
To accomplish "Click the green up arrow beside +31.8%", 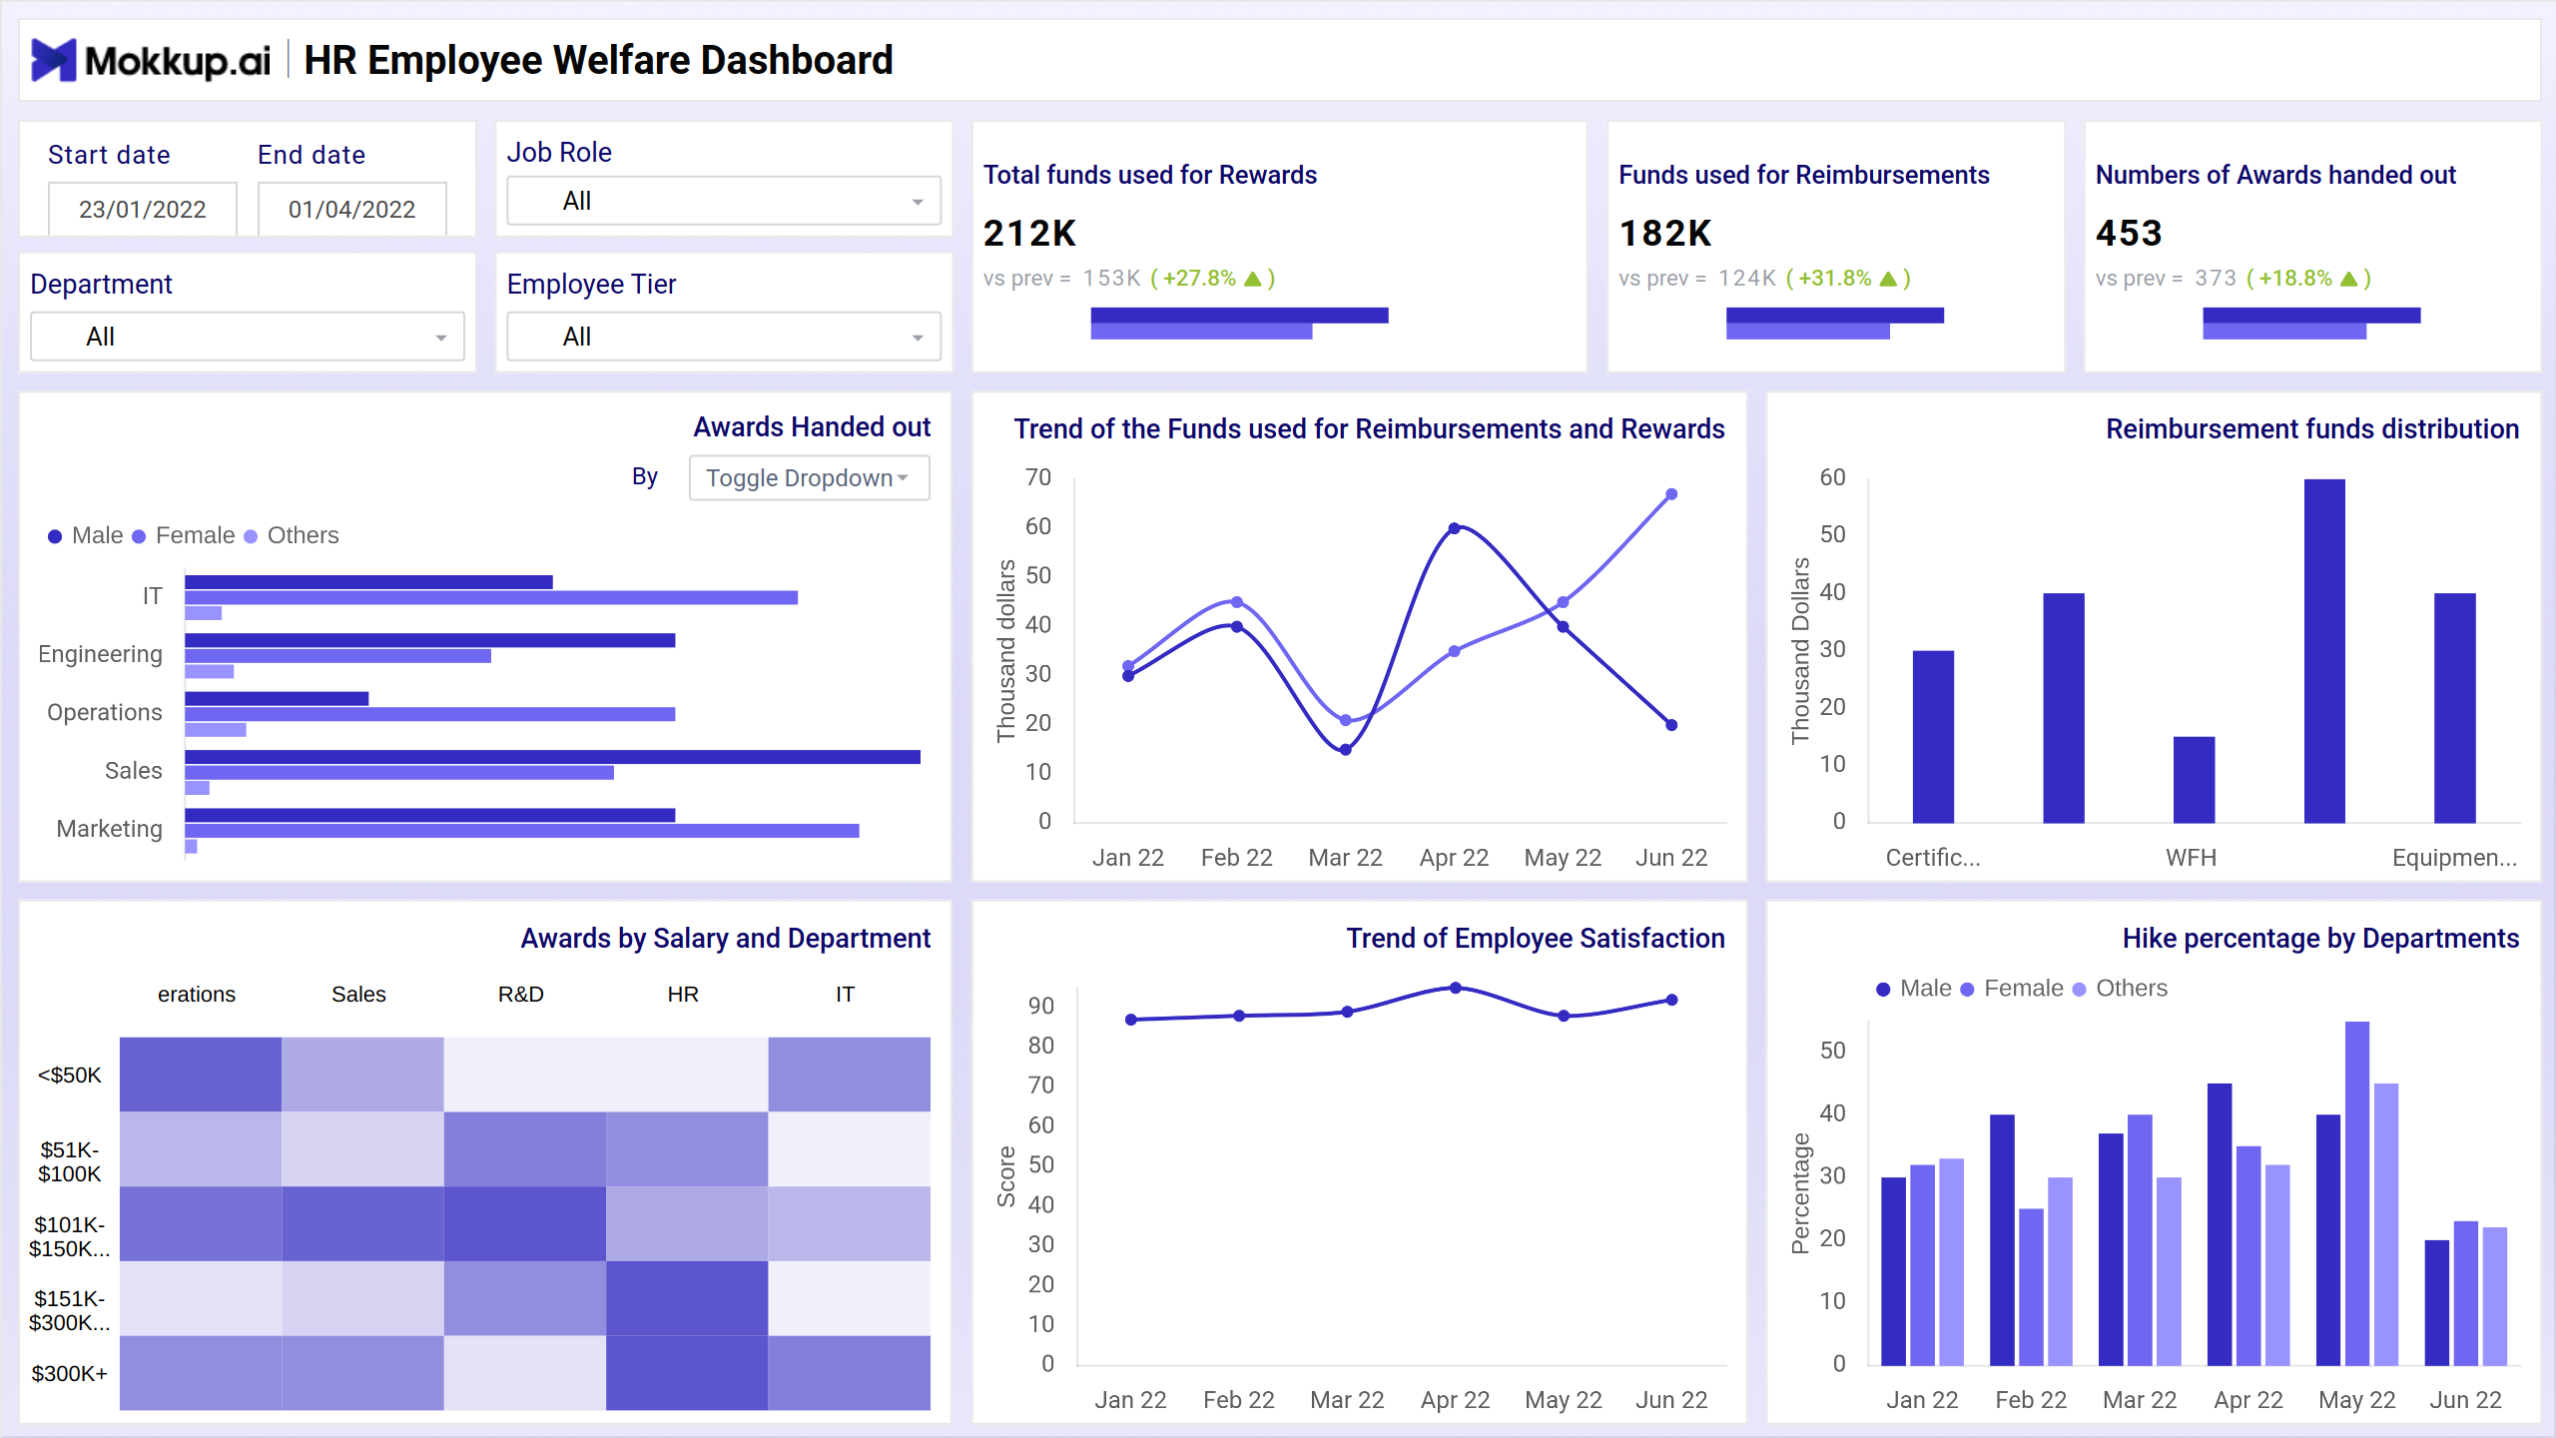I will [1888, 279].
